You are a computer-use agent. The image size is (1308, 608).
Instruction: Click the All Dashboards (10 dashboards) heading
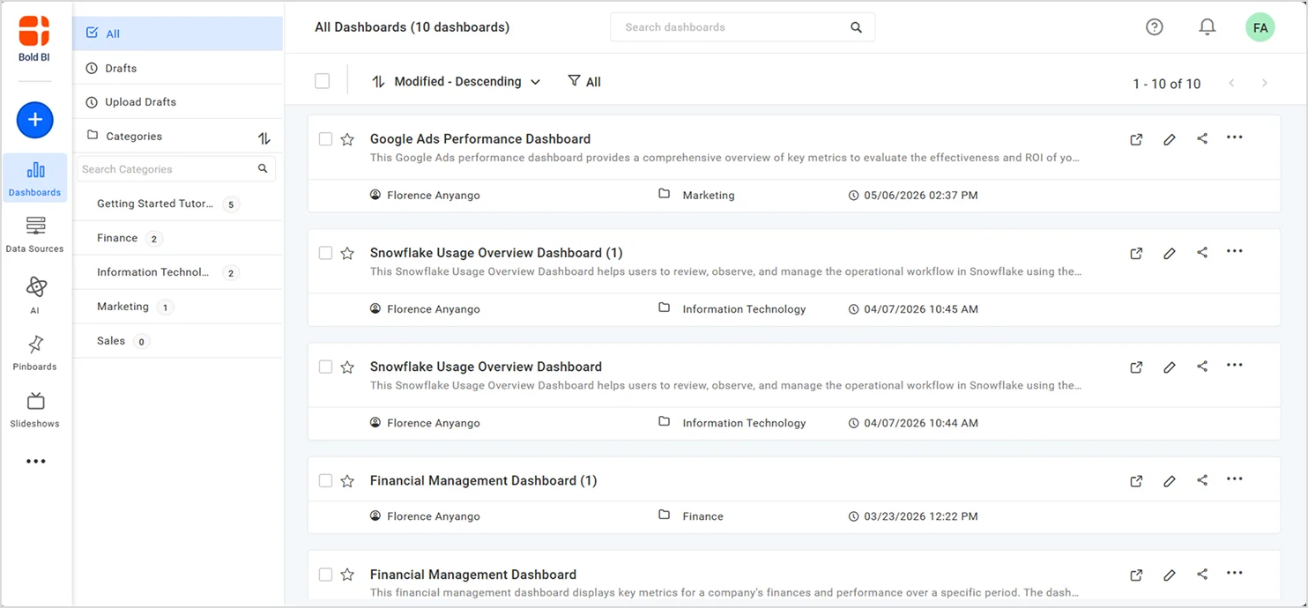(x=412, y=27)
